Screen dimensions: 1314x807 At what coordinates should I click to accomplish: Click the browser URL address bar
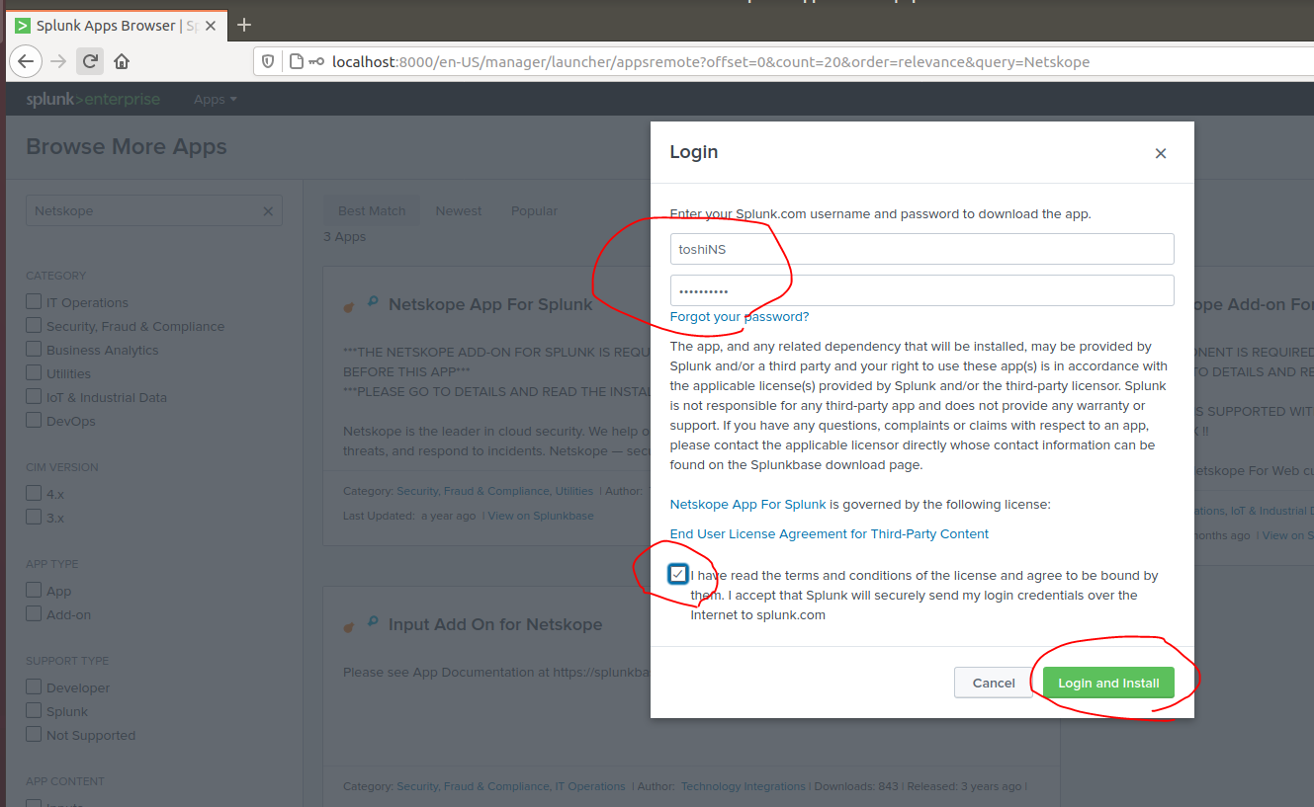781,61
